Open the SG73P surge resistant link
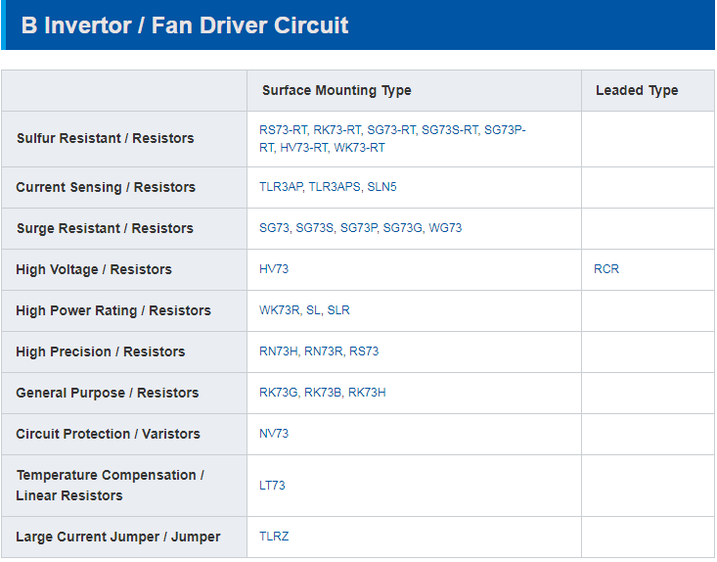Image resolution: width=717 pixels, height=562 pixels. tap(358, 228)
